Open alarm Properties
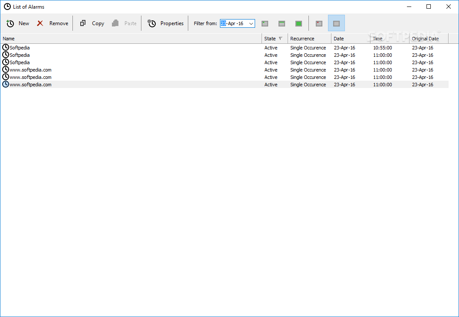Screen dimensions: 459x317 [x=165, y=23]
